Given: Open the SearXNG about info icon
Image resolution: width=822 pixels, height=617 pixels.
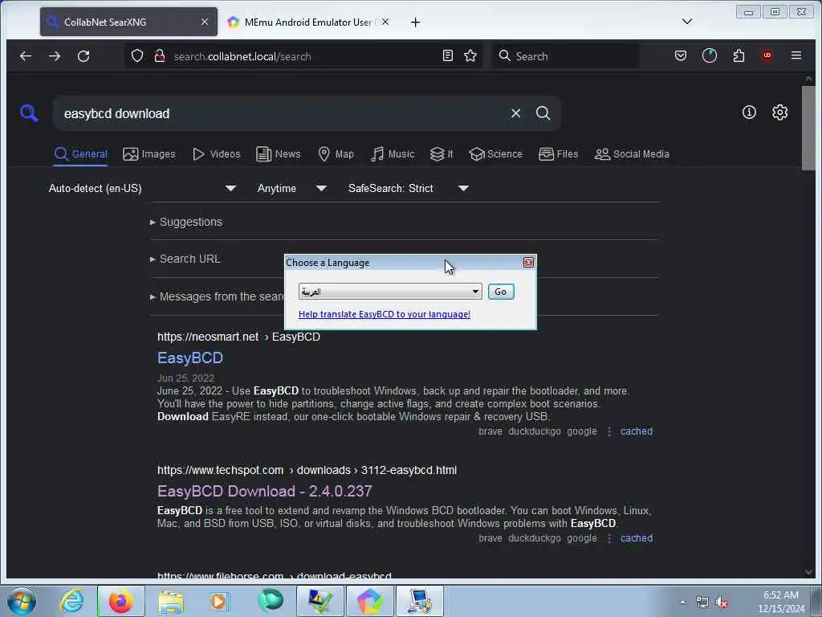Looking at the screenshot, I should (749, 112).
